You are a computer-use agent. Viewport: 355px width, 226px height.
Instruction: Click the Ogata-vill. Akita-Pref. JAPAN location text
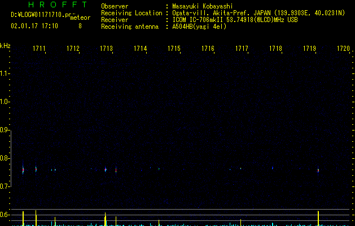(x=221, y=13)
